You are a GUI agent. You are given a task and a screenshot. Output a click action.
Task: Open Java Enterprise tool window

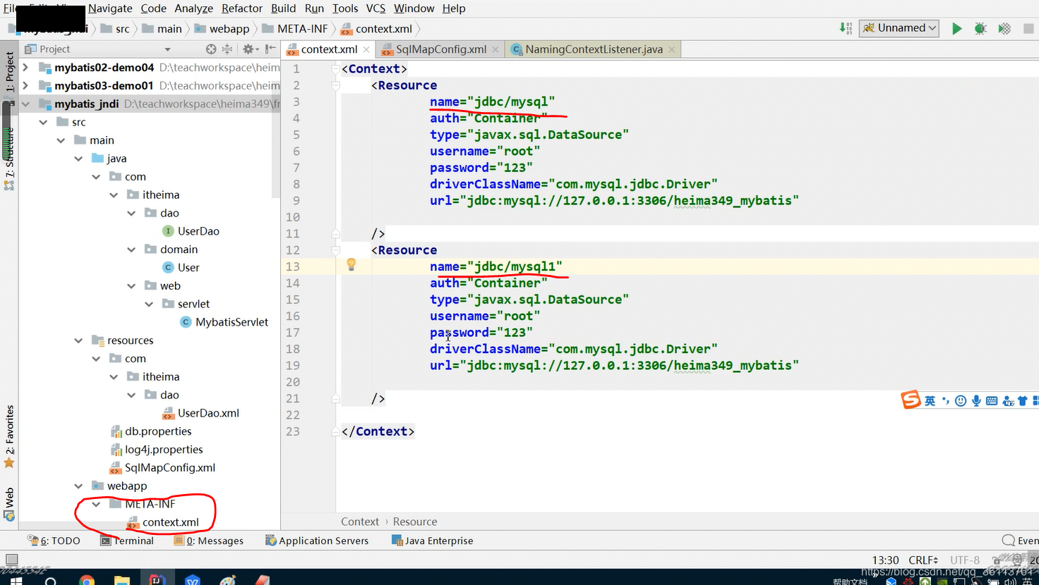click(x=432, y=541)
